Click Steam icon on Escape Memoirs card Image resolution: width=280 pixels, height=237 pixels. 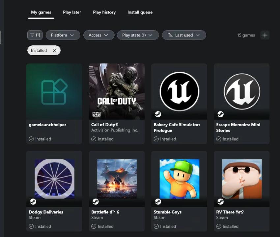tap(220, 114)
